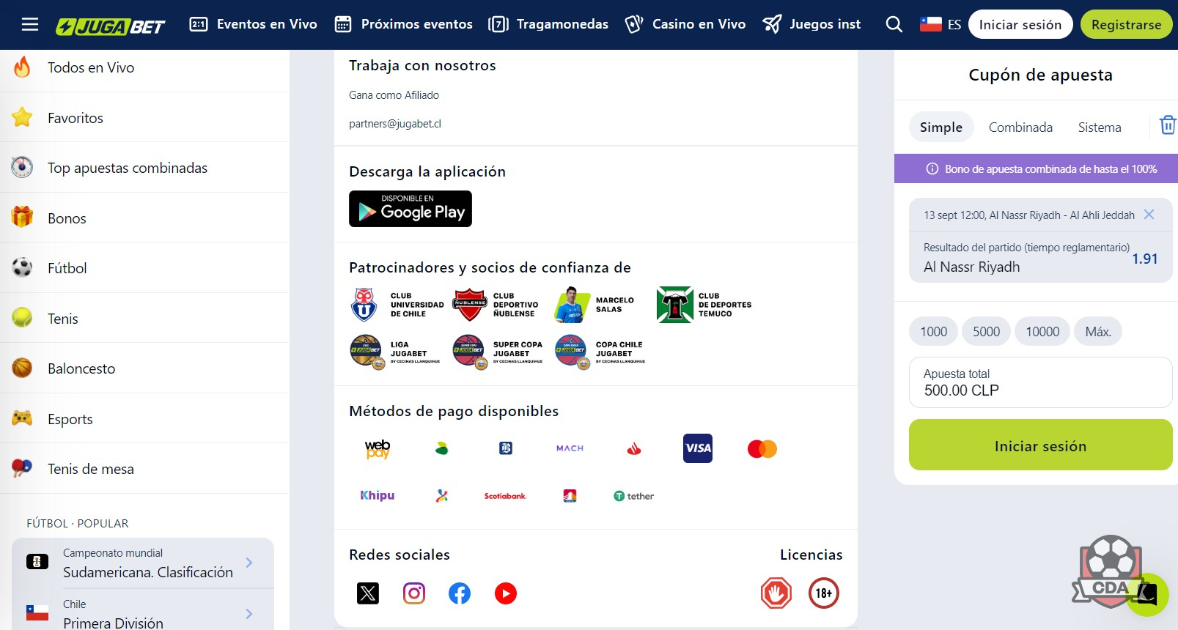Open the X (Twitter) social link
The image size is (1178, 630).
(x=368, y=593)
